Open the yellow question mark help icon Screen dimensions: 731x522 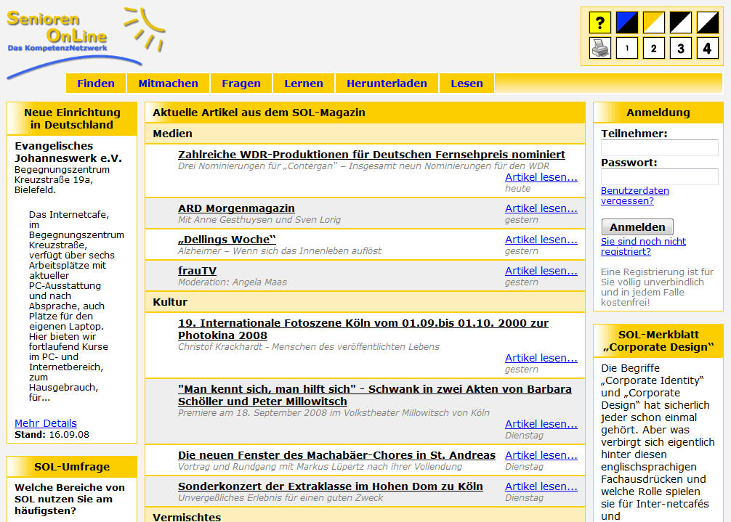[x=600, y=23]
